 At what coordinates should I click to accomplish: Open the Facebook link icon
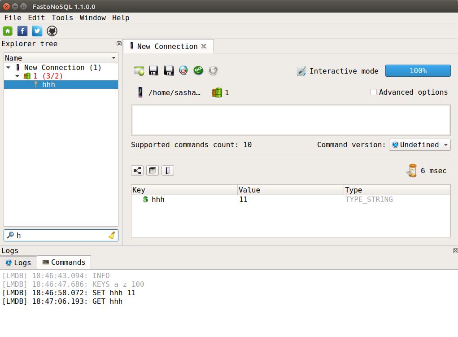click(x=22, y=31)
